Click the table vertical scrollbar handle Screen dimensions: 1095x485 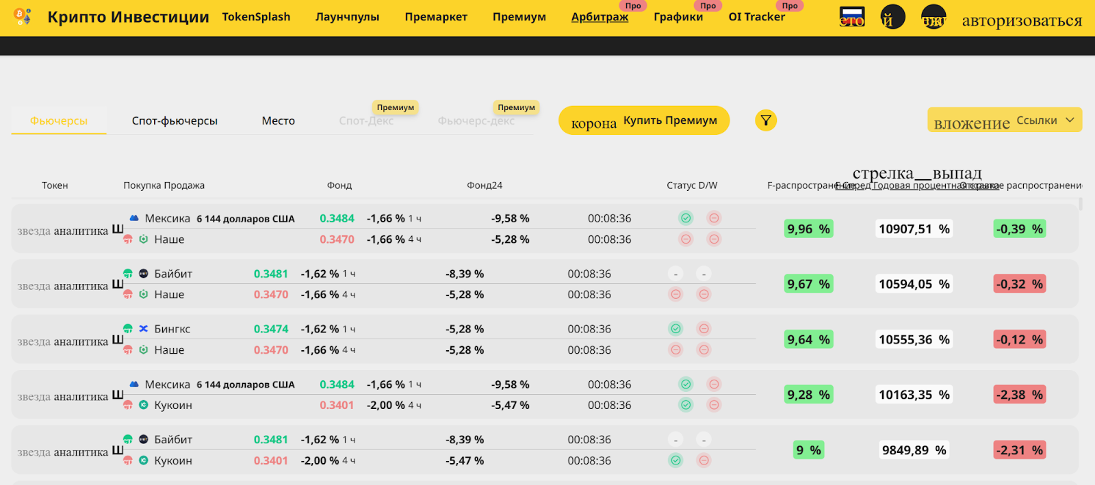[x=1081, y=204]
